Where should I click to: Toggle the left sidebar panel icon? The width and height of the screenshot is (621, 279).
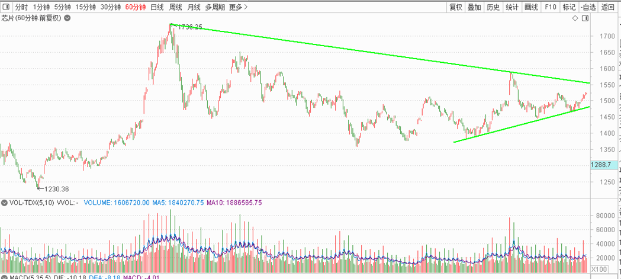point(7,7)
